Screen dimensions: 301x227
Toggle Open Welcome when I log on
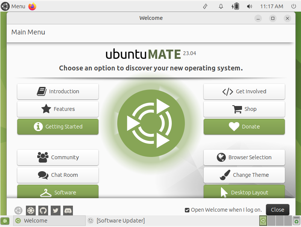(187, 210)
